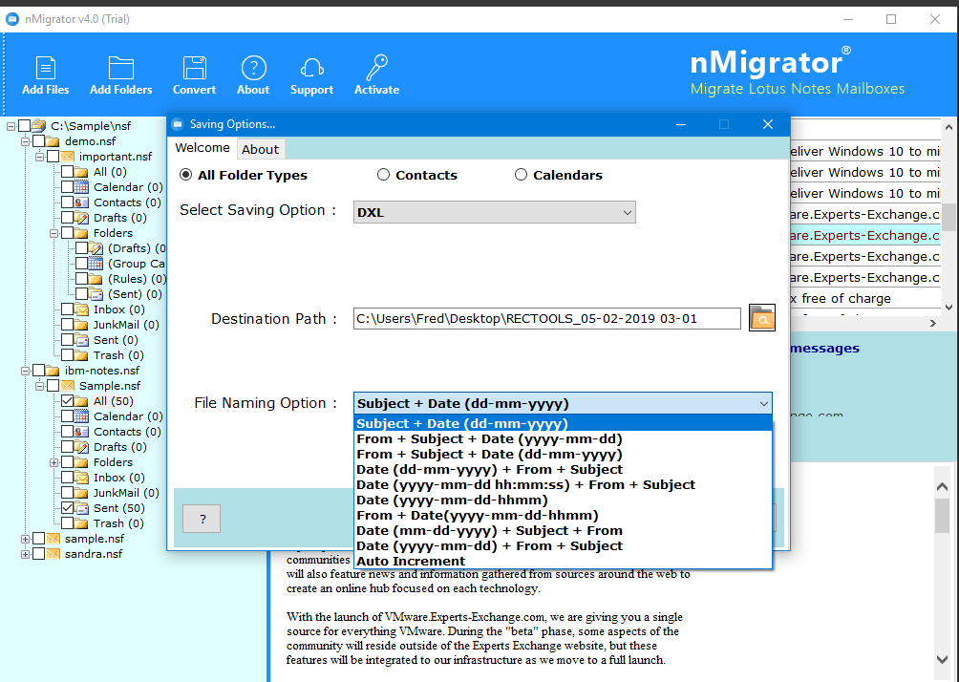Check the C:\Sample\nsf root checkbox
This screenshot has height=682, width=959.
(25, 126)
